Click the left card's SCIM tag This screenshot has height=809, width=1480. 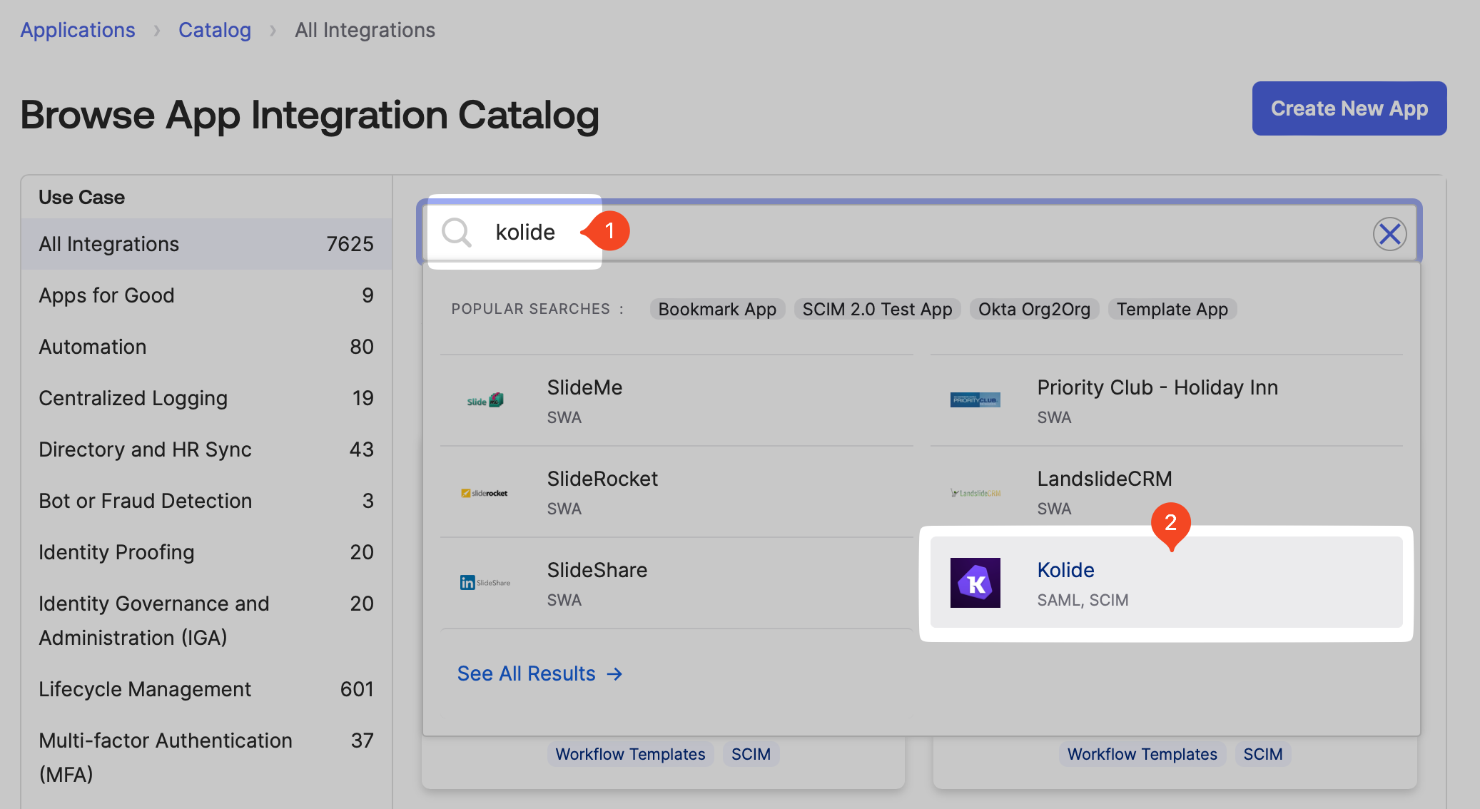pos(751,754)
